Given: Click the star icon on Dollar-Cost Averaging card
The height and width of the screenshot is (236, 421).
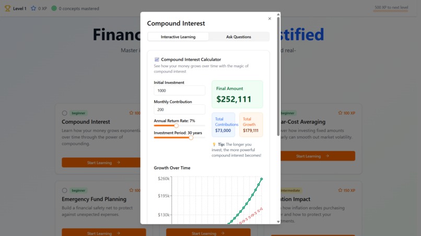Looking at the screenshot, I should [x=340, y=113].
